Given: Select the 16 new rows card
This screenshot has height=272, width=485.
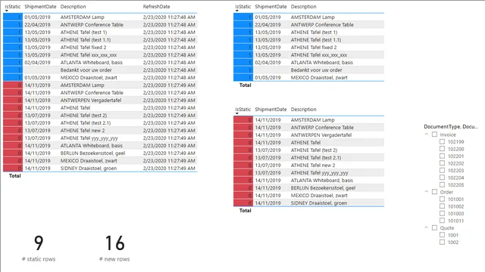Looking at the screenshot, I should click(114, 248).
